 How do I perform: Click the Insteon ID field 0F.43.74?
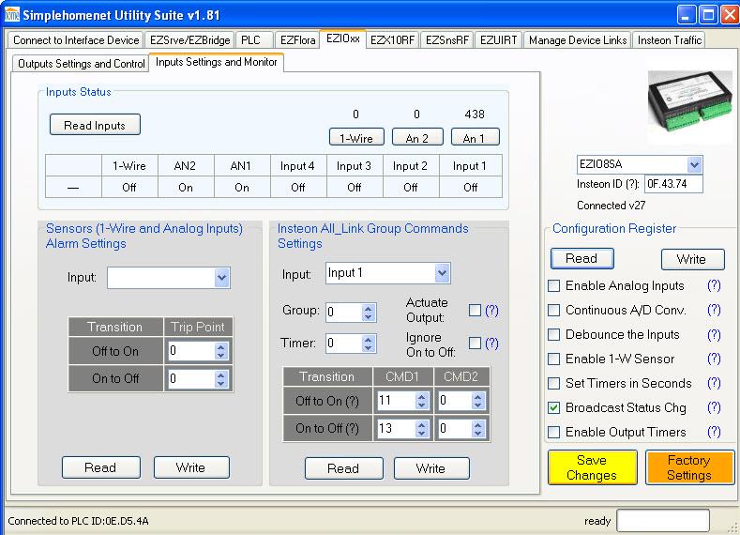pos(673,184)
